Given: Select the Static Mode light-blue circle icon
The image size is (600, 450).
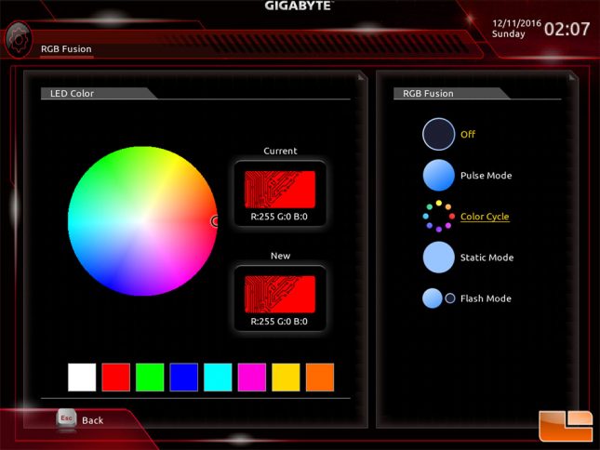Looking at the screenshot, I should click(438, 258).
